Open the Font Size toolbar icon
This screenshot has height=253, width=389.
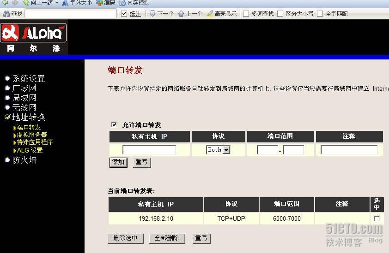tap(66, 3)
